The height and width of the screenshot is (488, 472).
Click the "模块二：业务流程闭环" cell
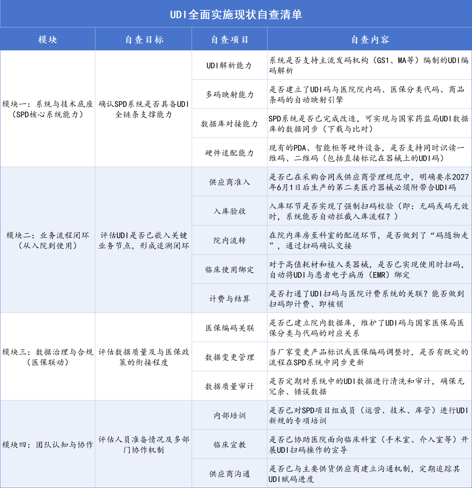click(48, 240)
